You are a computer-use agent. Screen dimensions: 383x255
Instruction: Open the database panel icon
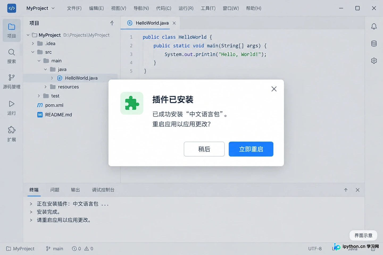click(x=374, y=44)
